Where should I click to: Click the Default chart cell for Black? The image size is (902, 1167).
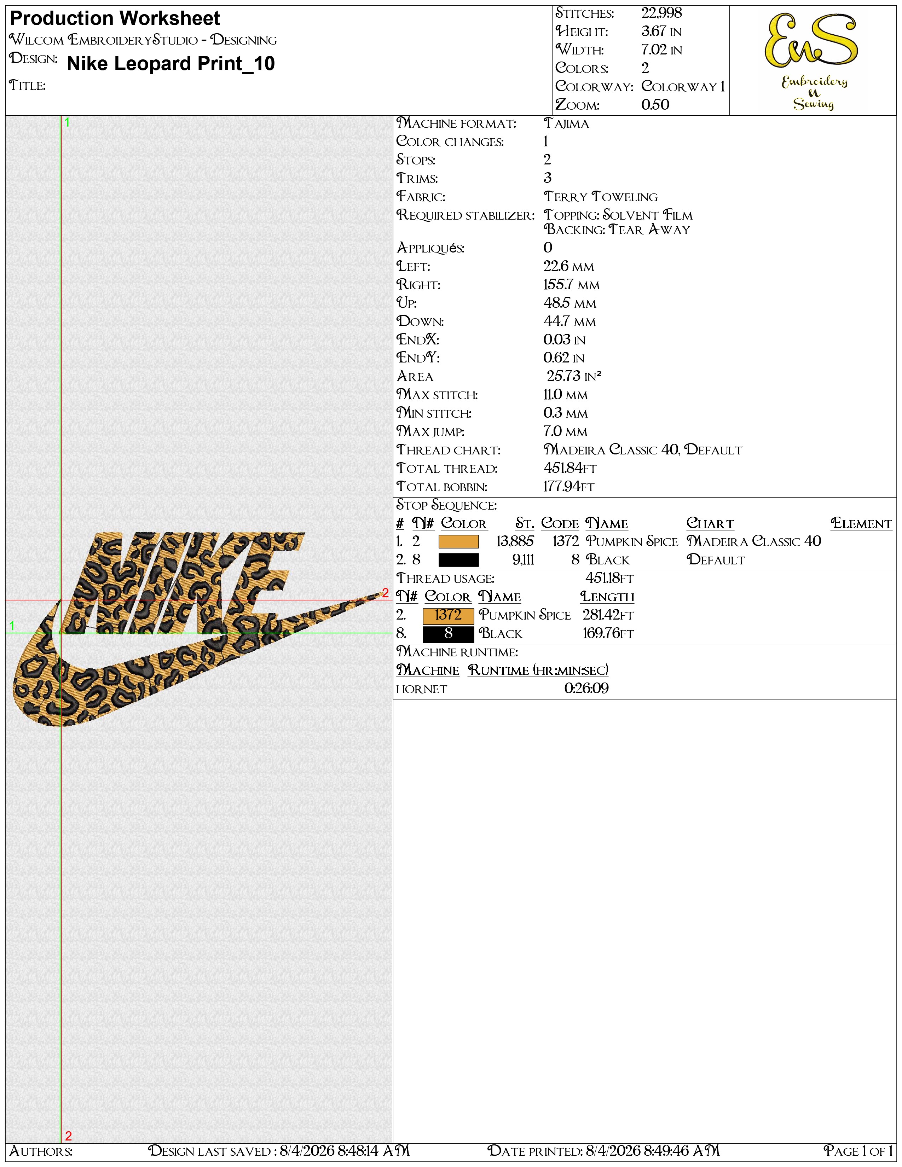pyautogui.click(x=716, y=560)
